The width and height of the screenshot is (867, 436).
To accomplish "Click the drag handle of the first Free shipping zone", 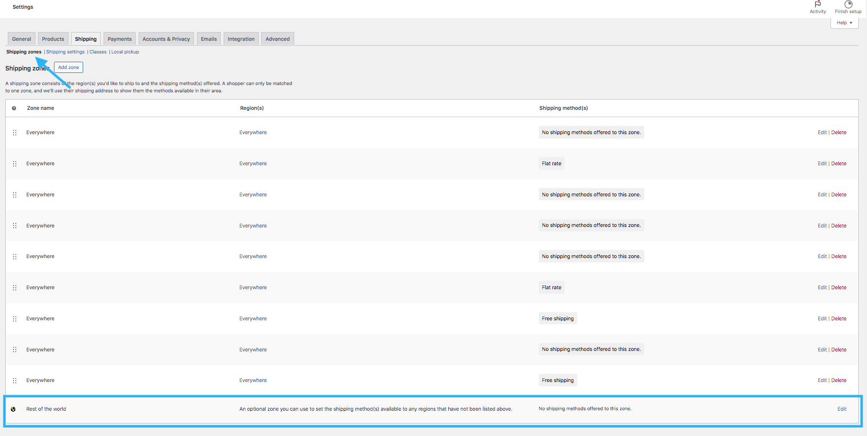I will click(x=15, y=319).
